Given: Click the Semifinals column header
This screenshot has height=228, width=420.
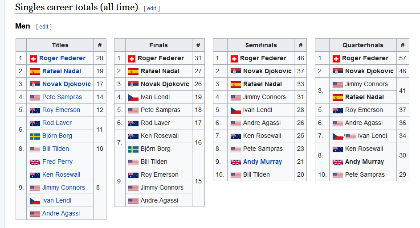Looking at the screenshot, I should click(x=261, y=45).
